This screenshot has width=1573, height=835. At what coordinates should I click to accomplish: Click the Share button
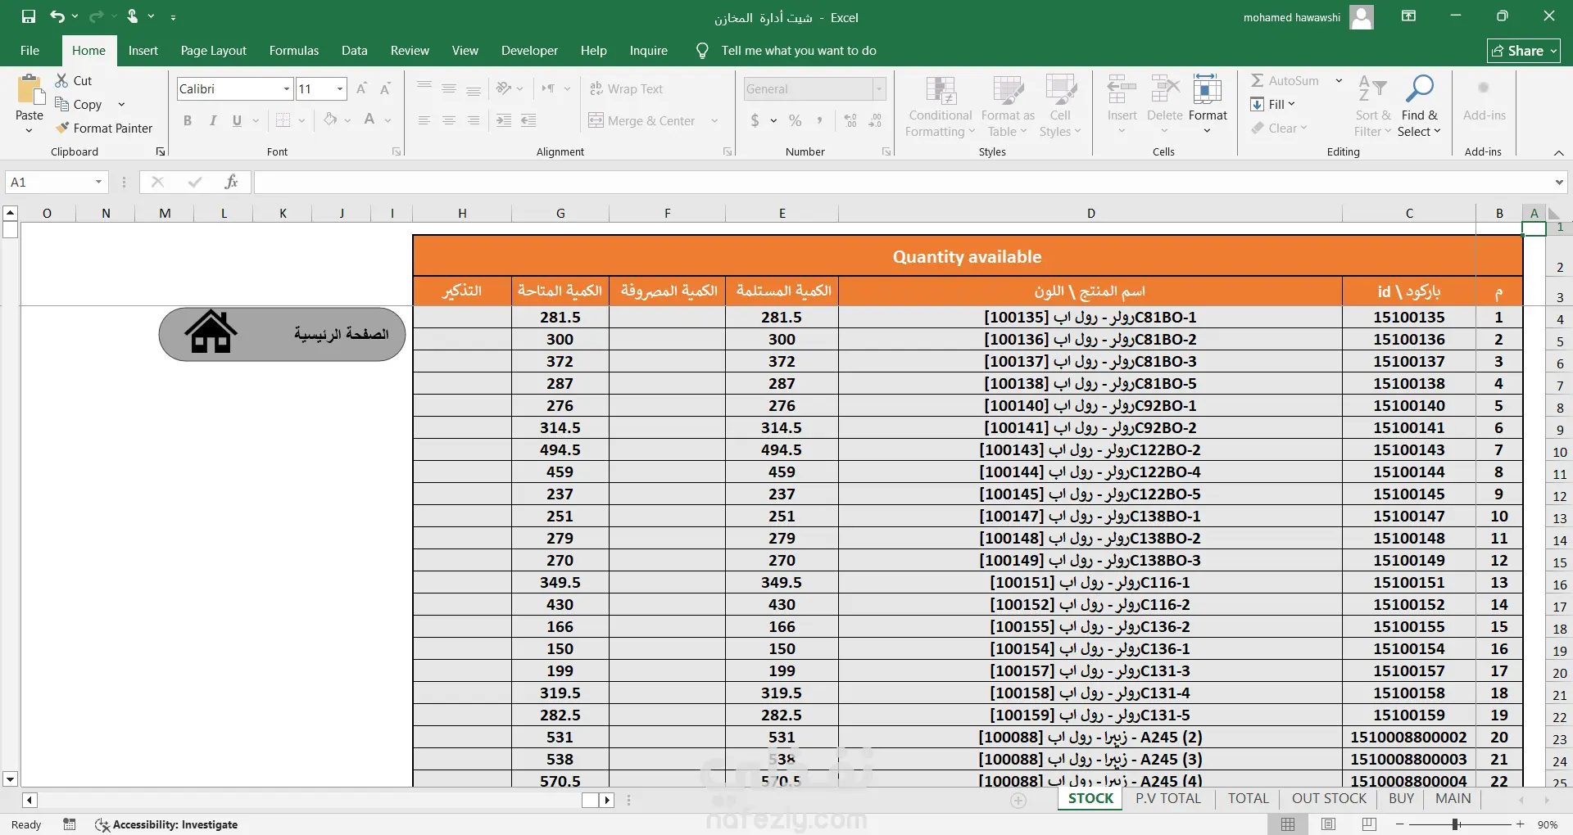coord(1524,51)
